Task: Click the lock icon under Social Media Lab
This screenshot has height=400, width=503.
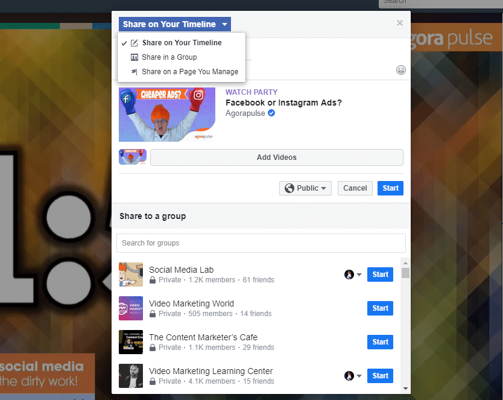Action: coord(153,280)
